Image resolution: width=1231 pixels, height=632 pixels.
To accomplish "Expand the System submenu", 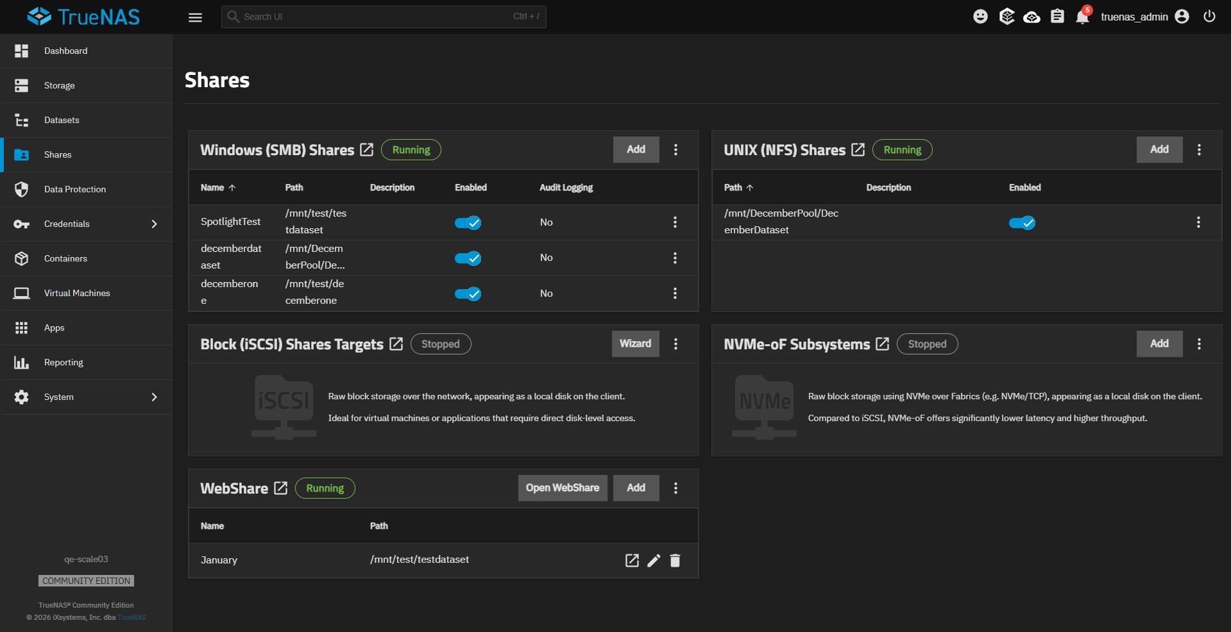I will 87,397.
